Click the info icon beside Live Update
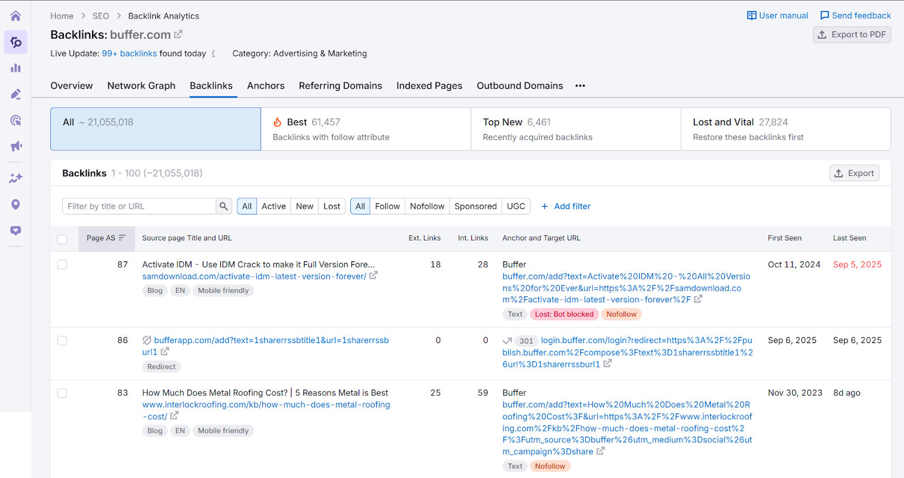The image size is (904, 478). tap(214, 54)
